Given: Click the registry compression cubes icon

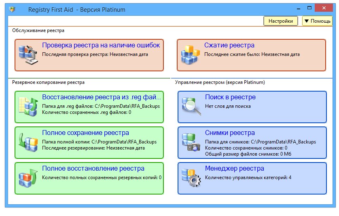Looking at the screenshot, I should coord(190,55).
